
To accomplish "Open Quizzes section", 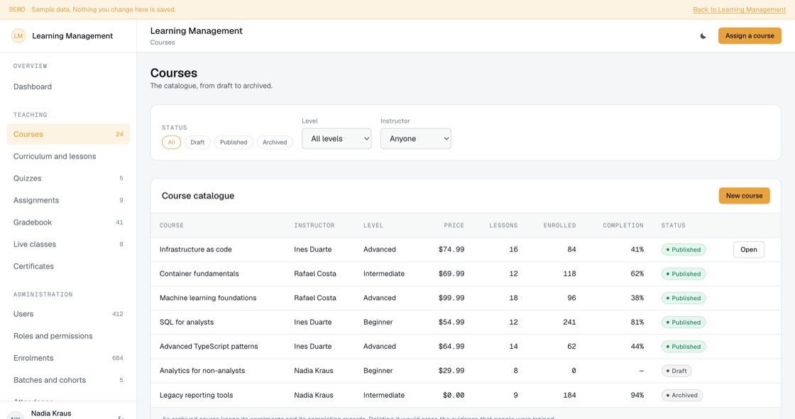I will (68, 179).
